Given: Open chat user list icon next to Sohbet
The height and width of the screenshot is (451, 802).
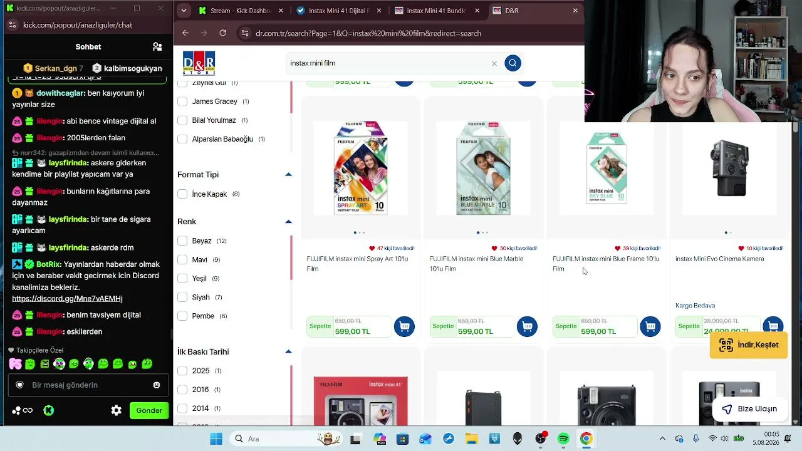Looking at the screenshot, I should pyautogui.click(x=157, y=46).
